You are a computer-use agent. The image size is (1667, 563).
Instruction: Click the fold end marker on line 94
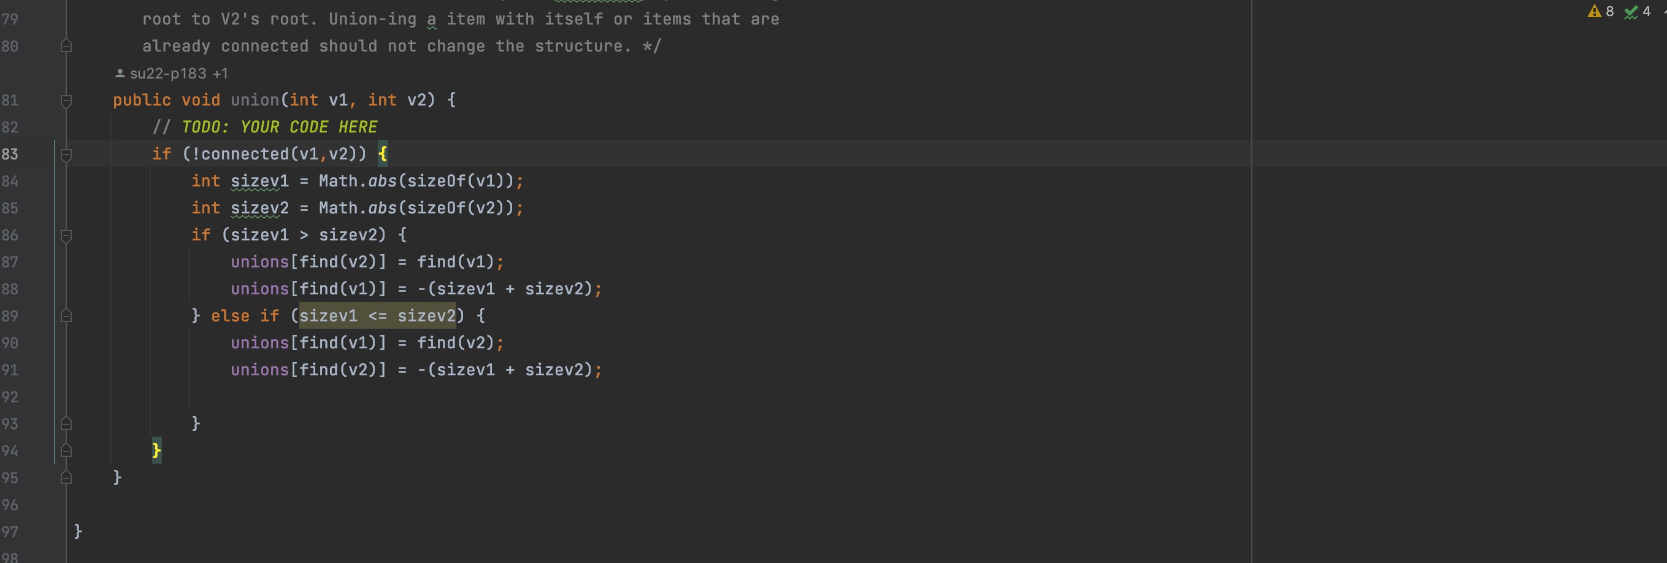coord(66,450)
